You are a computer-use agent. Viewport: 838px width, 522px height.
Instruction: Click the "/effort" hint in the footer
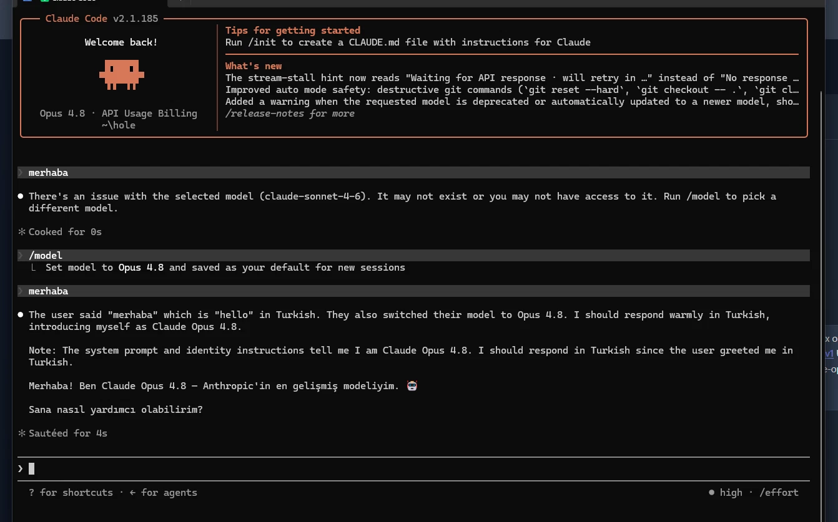779,493
